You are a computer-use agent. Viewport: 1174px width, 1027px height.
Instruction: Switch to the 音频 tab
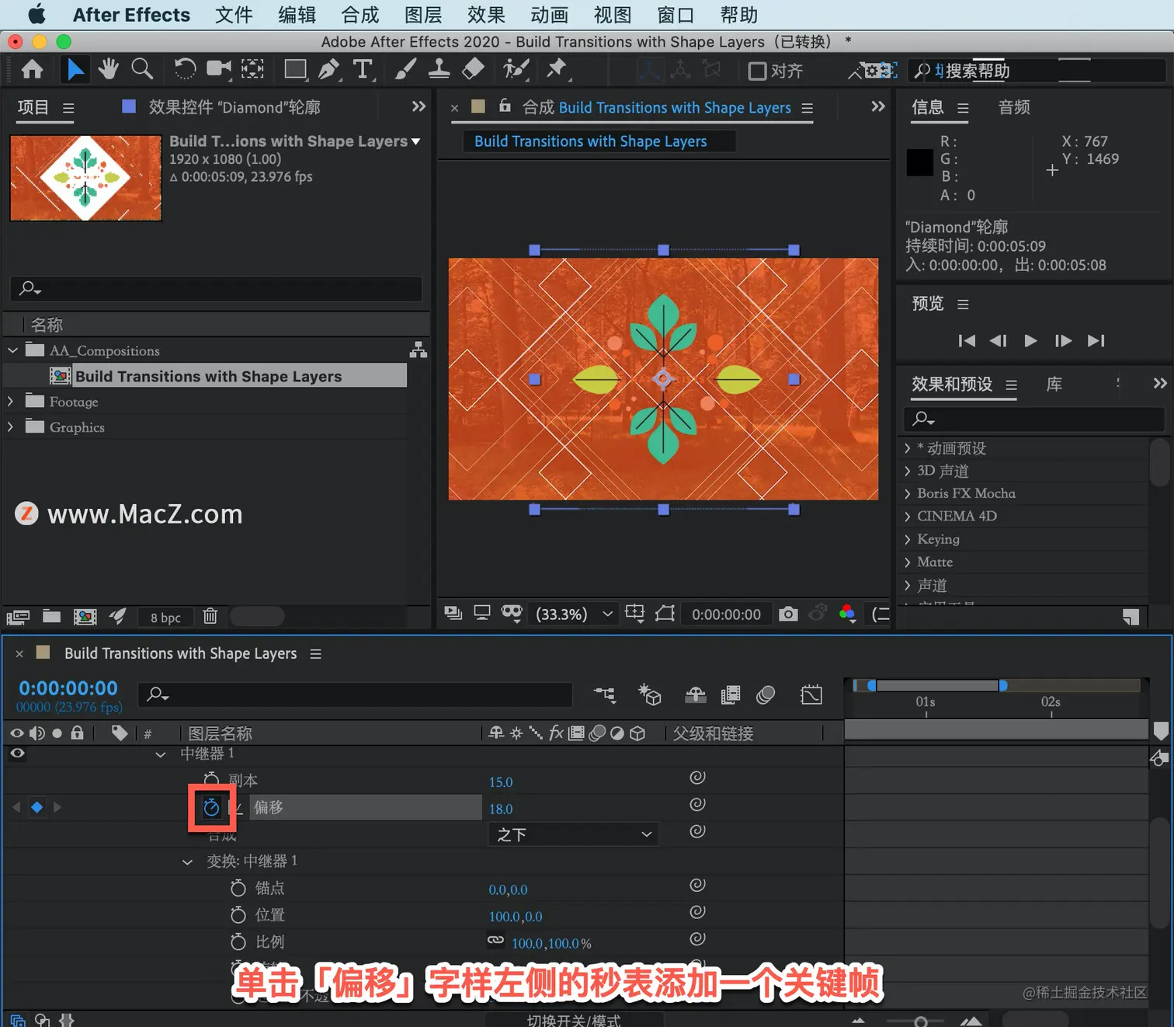click(x=1014, y=107)
